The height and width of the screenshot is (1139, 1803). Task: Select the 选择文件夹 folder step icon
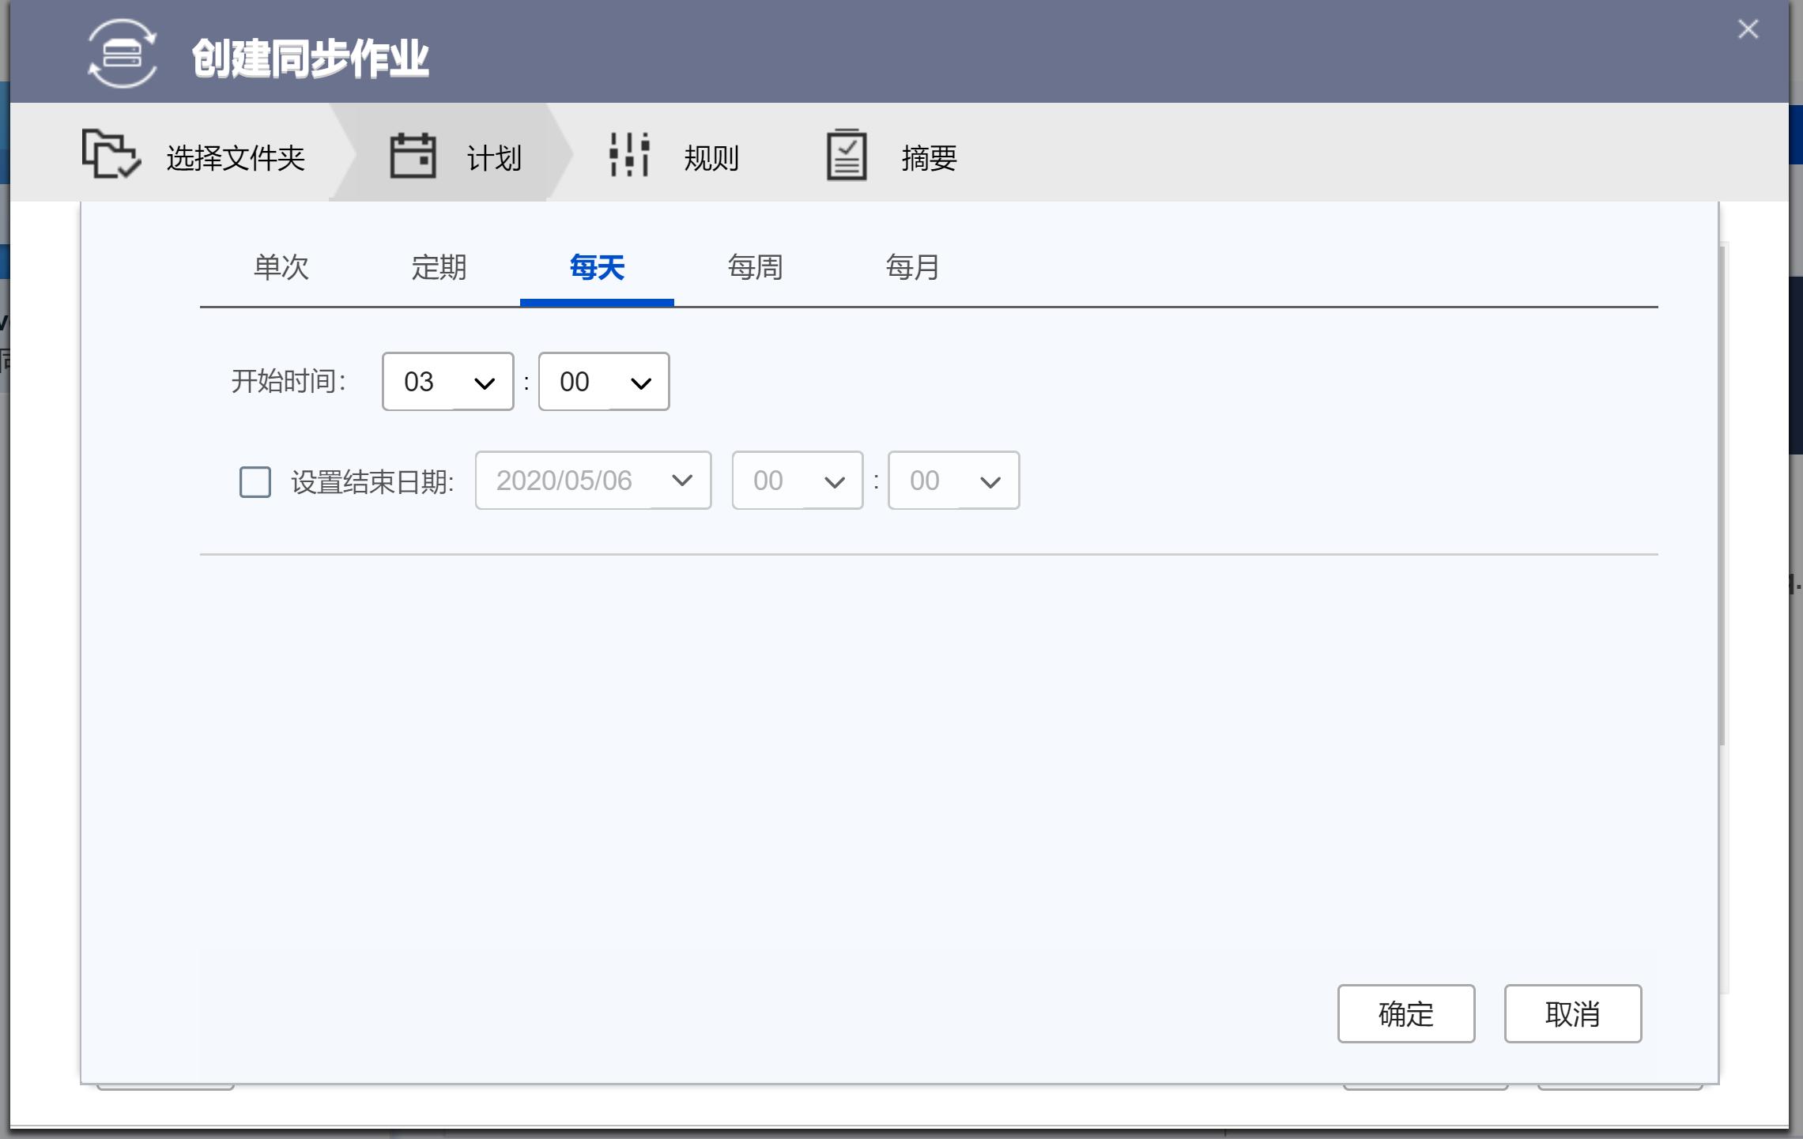(111, 155)
